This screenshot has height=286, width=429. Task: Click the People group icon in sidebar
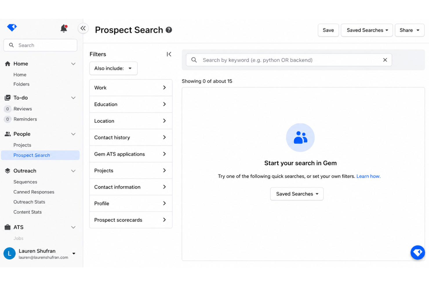pos(8,134)
